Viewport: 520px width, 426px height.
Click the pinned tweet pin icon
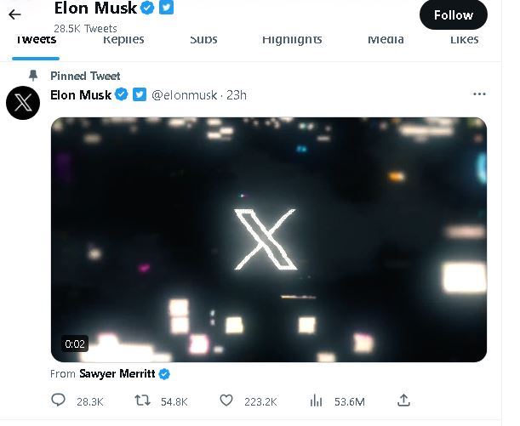pyautogui.click(x=32, y=76)
